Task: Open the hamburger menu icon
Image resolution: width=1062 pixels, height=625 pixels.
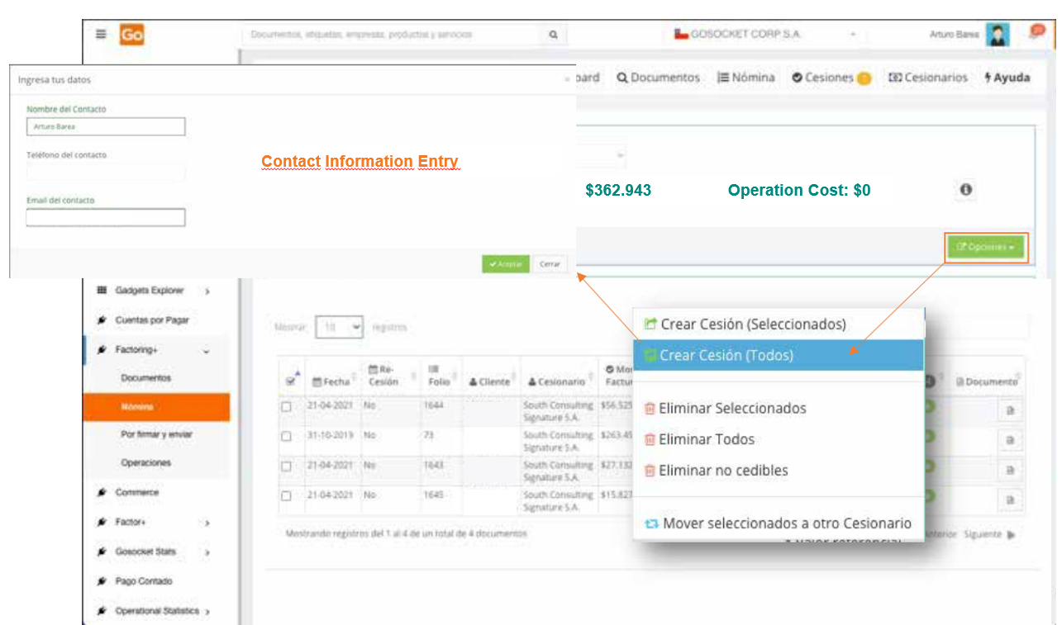Action: point(101,35)
